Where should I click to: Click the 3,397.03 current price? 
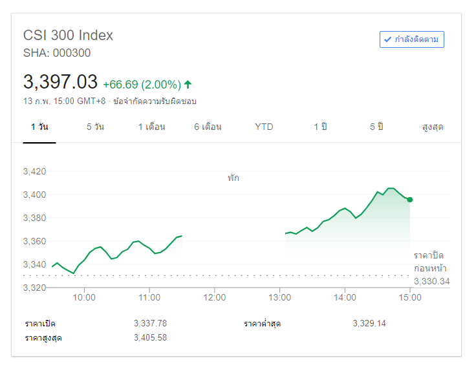point(60,82)
